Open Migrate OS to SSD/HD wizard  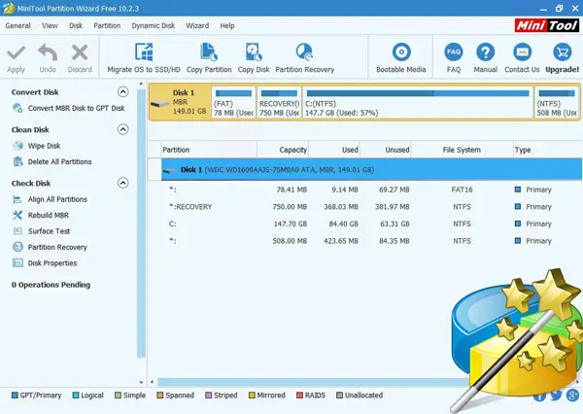144,52
